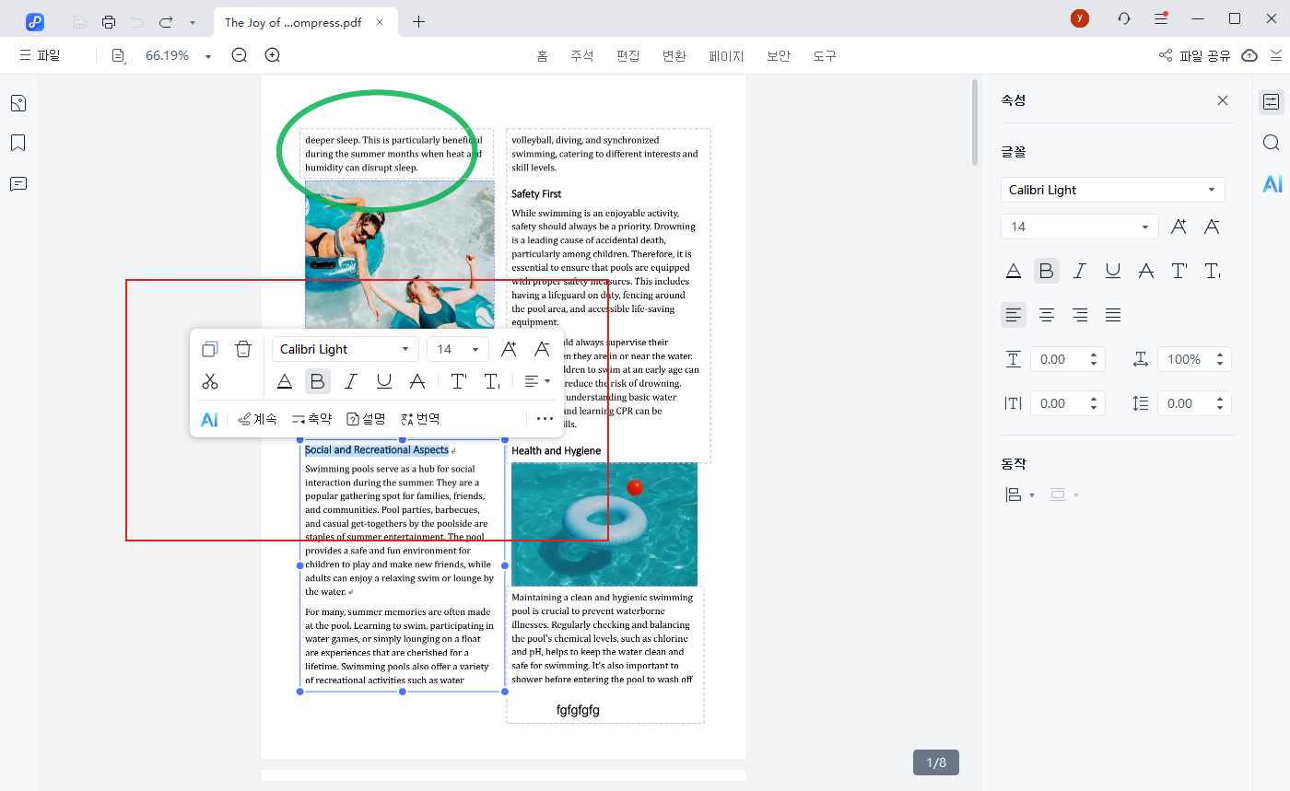Open the 편집 menu tab
This screenshot has width=1290, height=791.
tap(627, 55)
